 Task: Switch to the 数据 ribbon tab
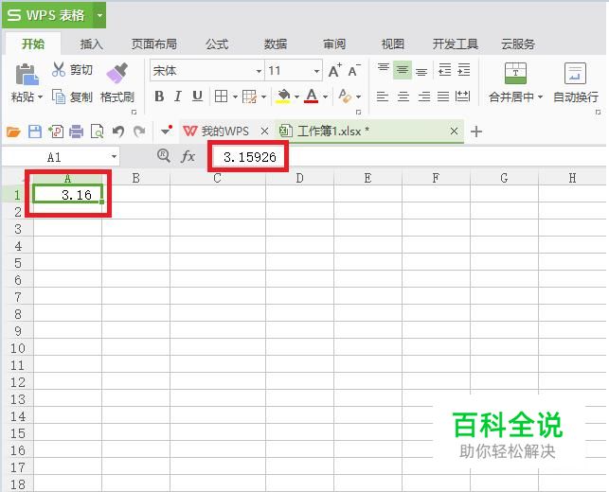[276, 44]
